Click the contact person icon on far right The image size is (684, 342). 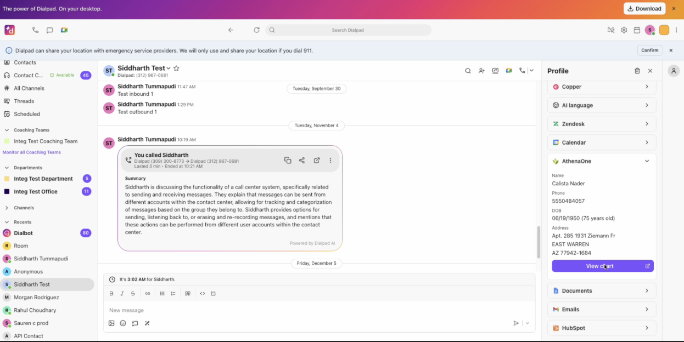click(674, 71)
